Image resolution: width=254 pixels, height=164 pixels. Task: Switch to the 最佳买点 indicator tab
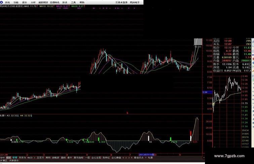coord(139,158)
